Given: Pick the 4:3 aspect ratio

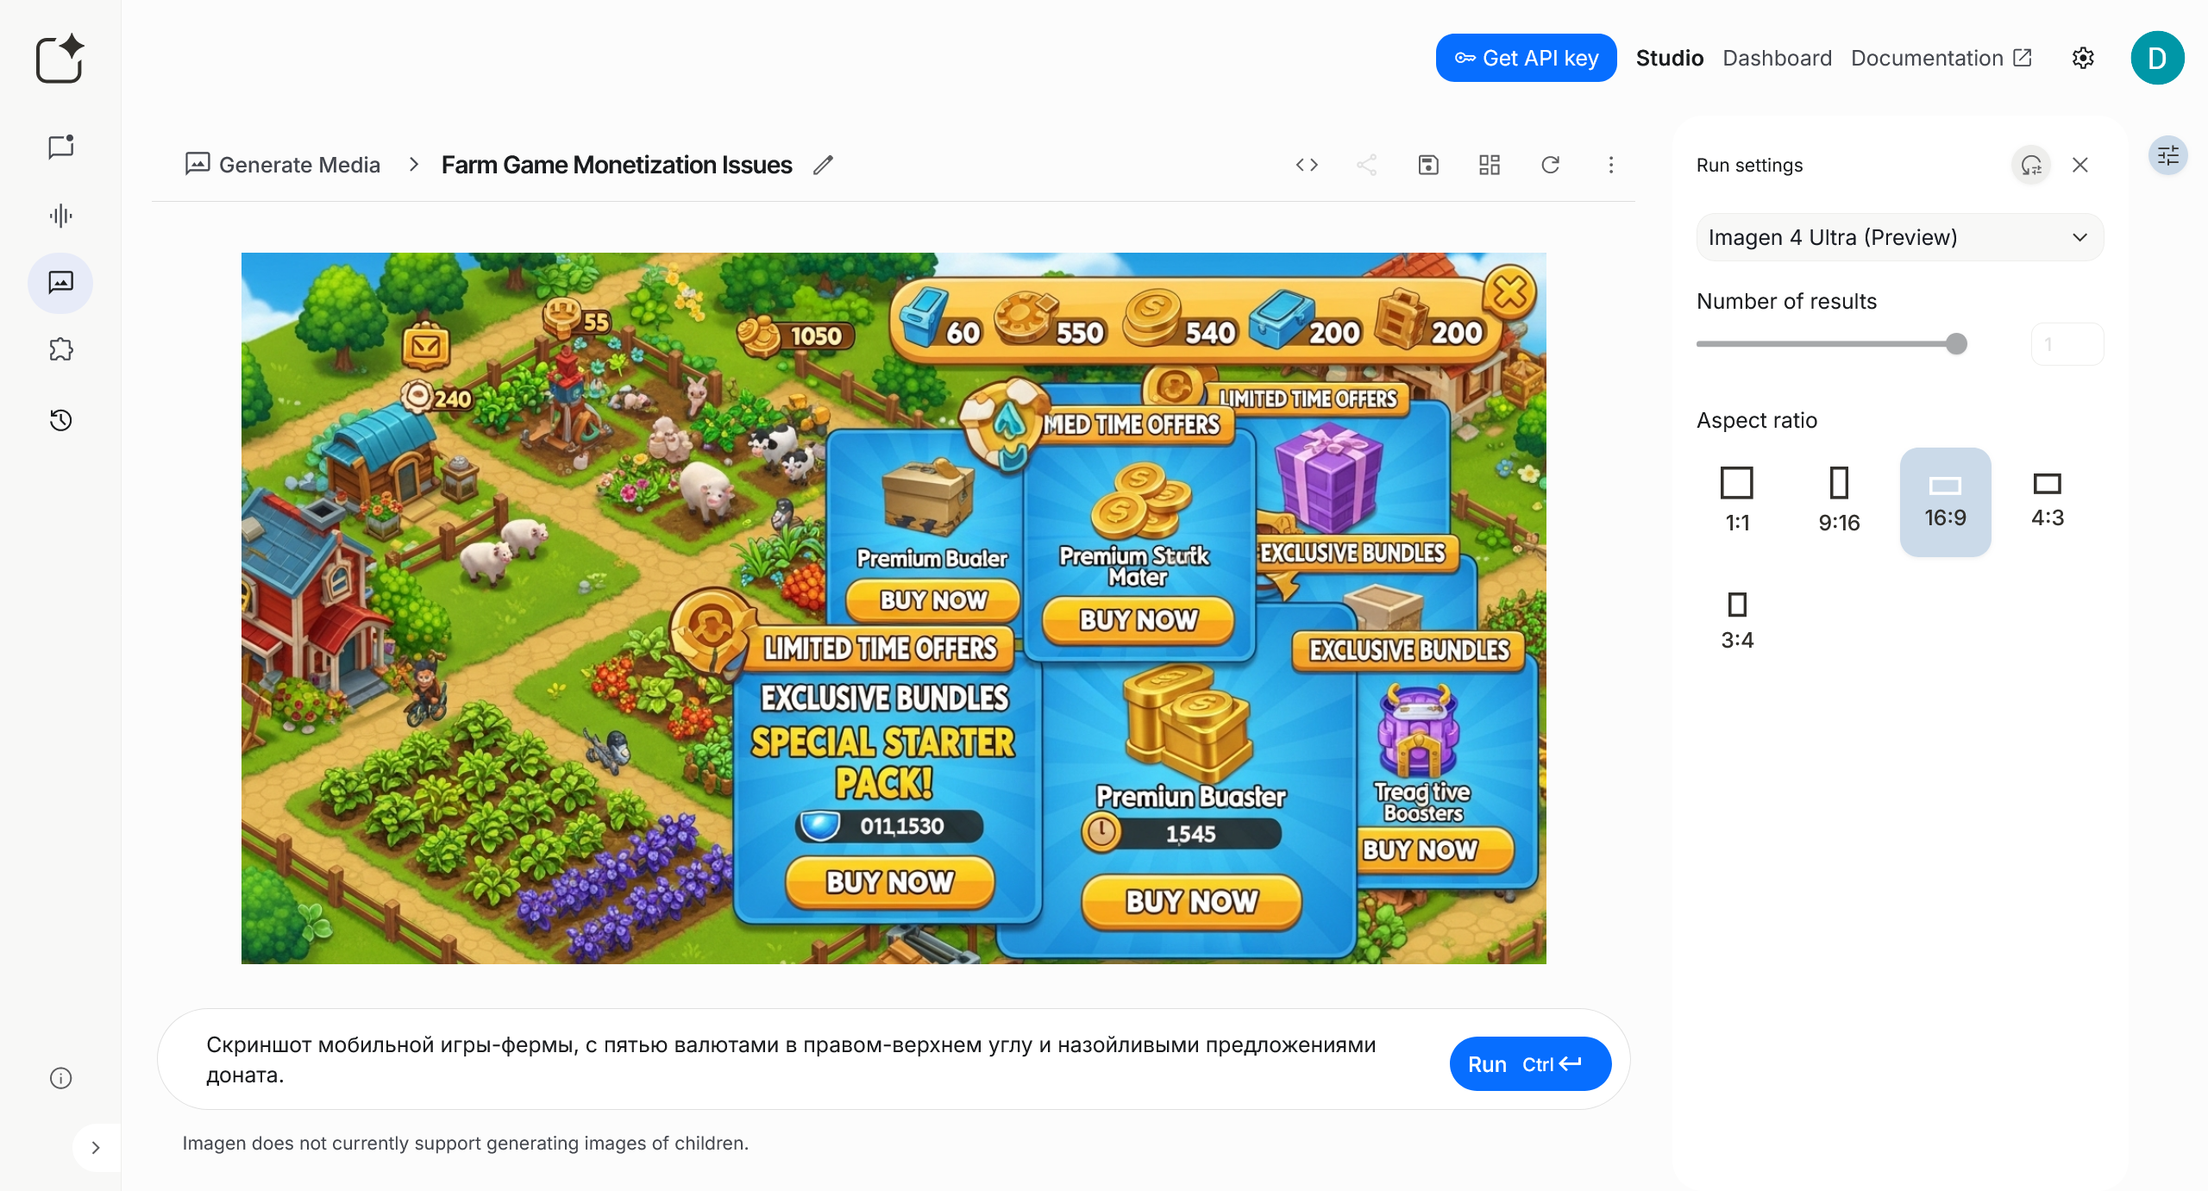Looking at the screenshot, I should pos(2047,500).
